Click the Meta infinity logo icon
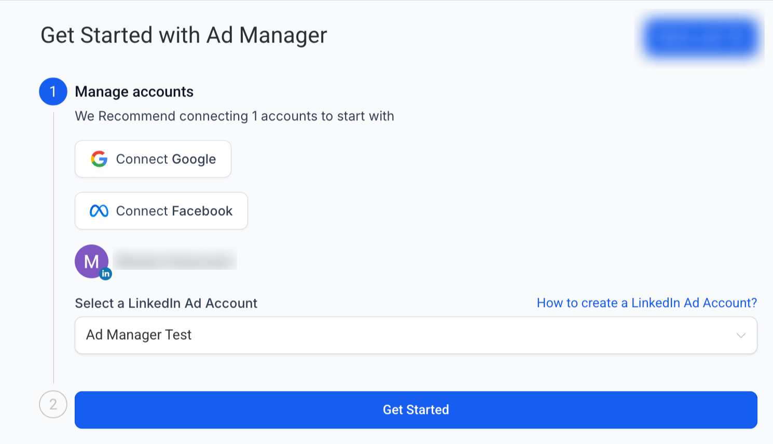Viewport: 773px width, 444px height. [99, 211]
